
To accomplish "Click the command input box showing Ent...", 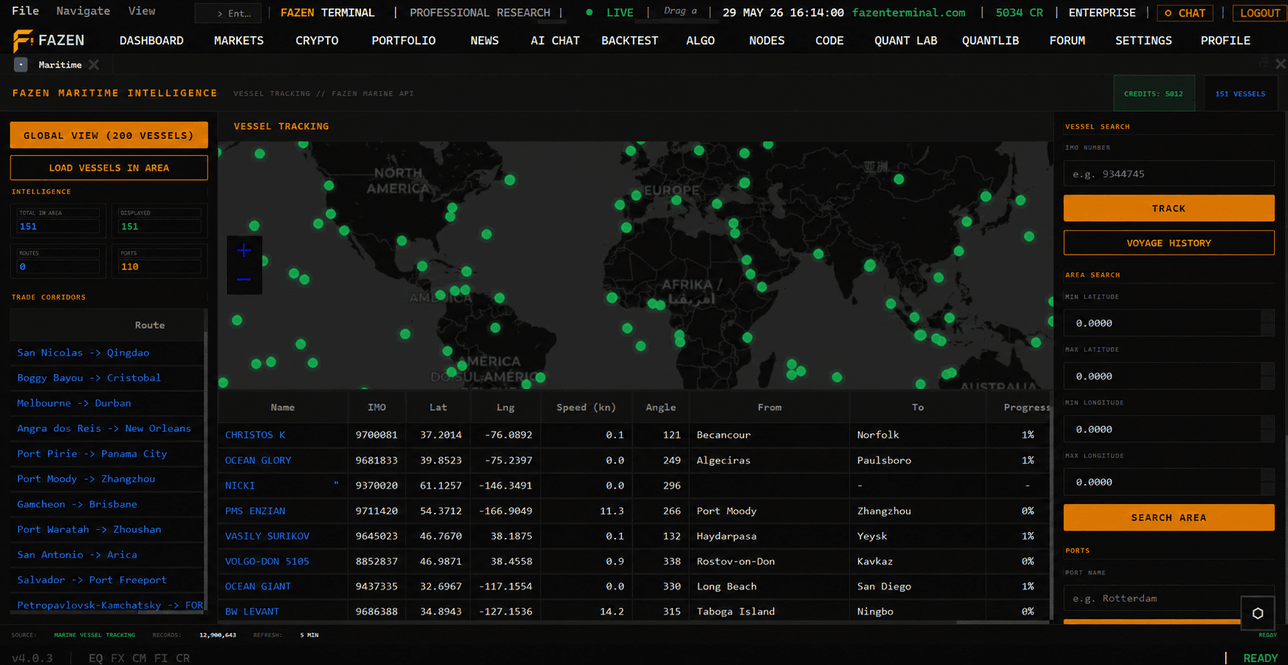I will (229, 13).
